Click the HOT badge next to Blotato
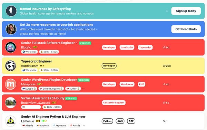This screenshot has width=207, height=130. coord(35,47)
